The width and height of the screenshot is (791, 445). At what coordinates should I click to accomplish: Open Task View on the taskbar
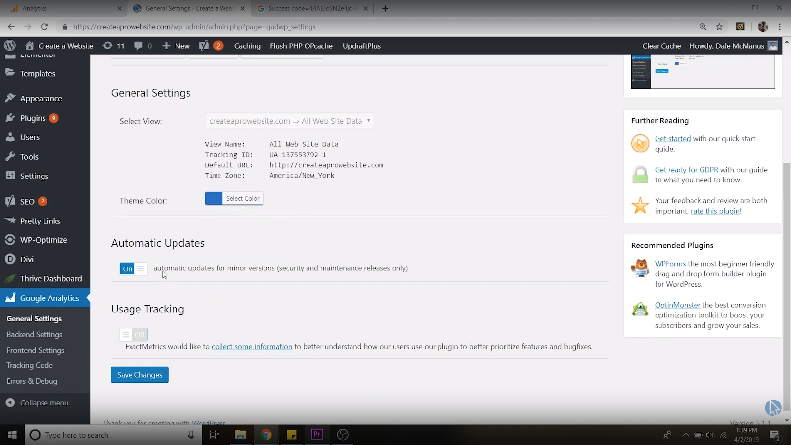coord(214,435)
